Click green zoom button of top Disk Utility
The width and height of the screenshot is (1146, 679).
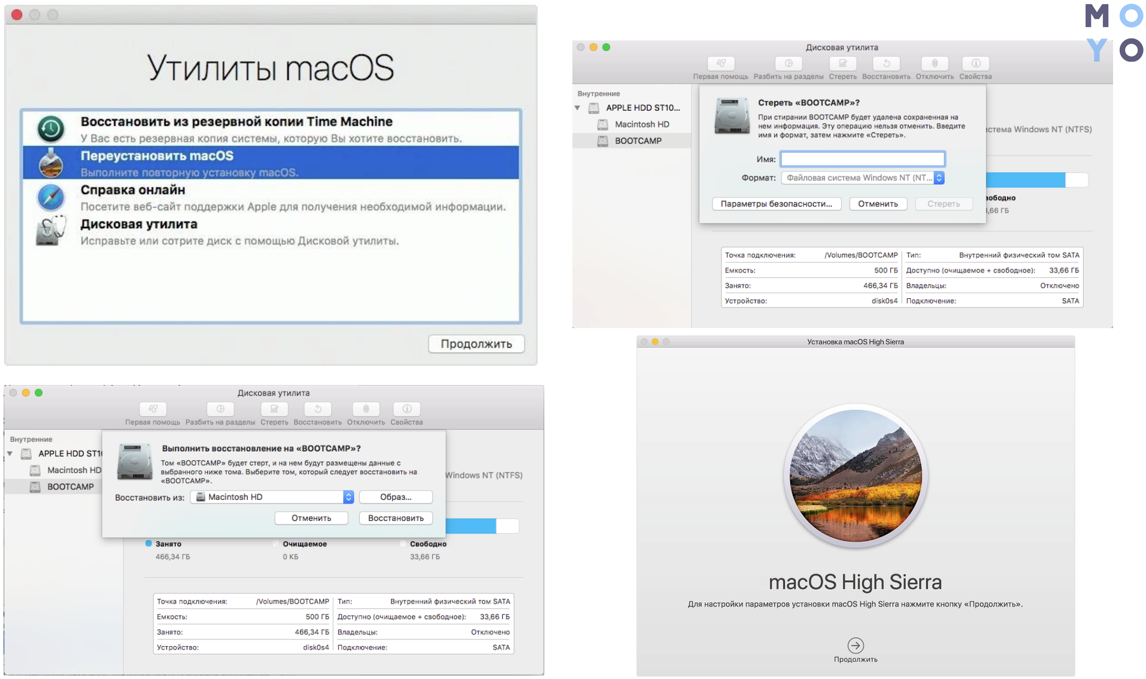coord(607,47)
